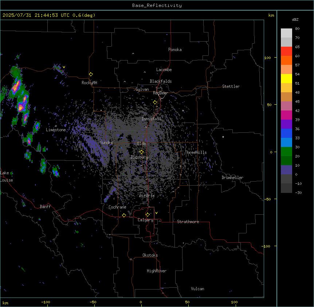The image size is (314, 307).
Task: Click the Blackfalds city label
Action: pos(161,81)
